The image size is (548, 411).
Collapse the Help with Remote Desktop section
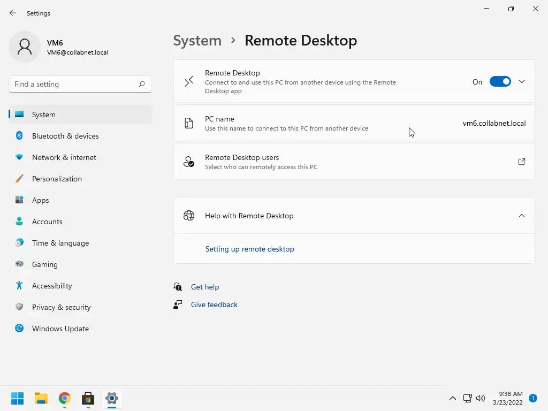[522, 216]
